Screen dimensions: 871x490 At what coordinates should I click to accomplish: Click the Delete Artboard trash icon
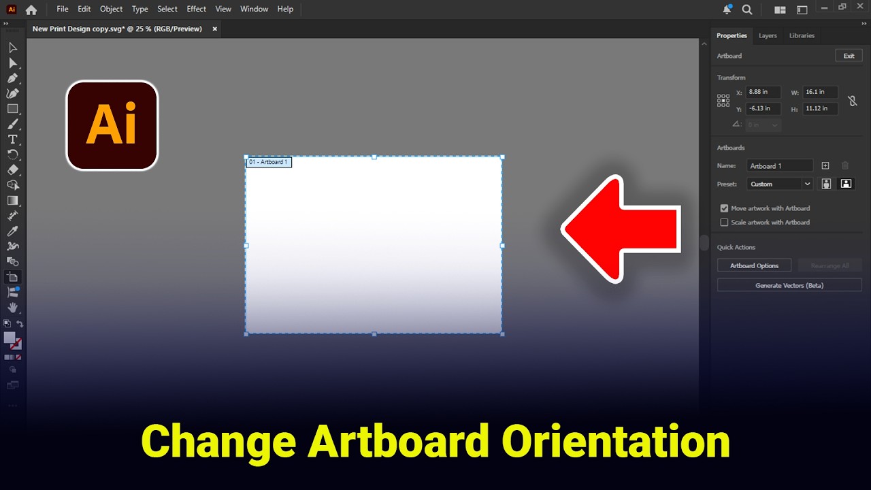tap(845, 165)
